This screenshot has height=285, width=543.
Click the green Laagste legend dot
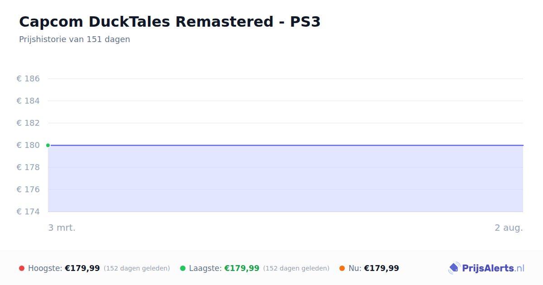coord(183,268)
